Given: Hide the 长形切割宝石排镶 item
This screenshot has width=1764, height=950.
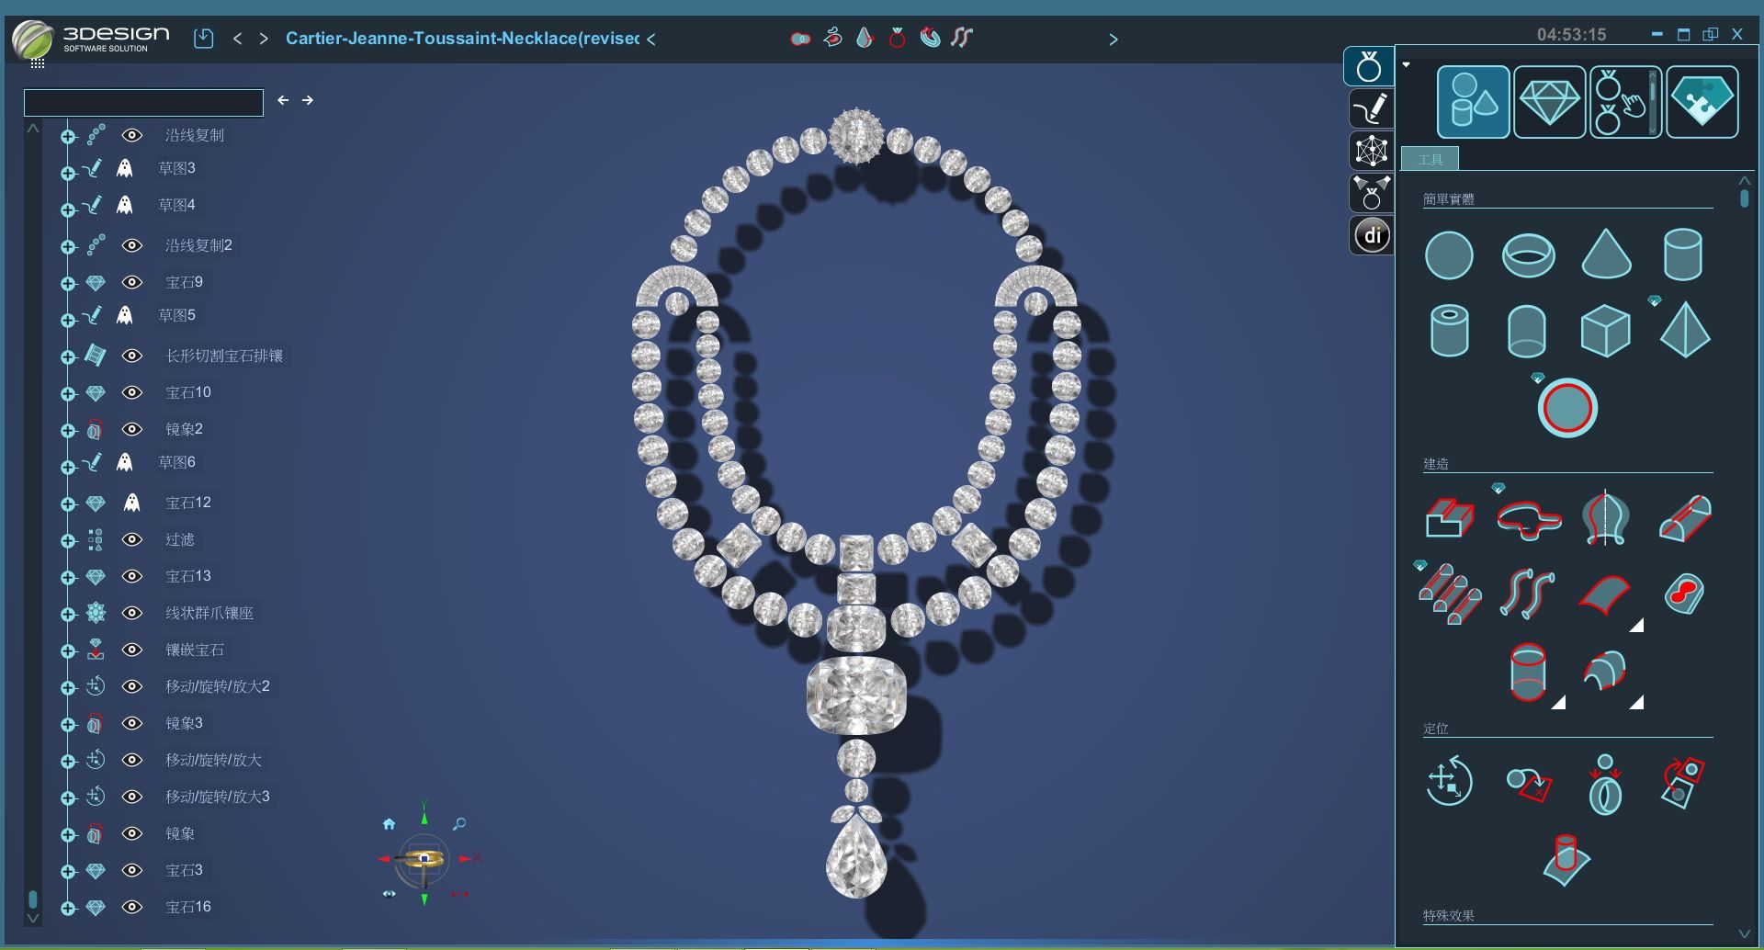Looking at the screenshot, I should click(x=132, y=356).
